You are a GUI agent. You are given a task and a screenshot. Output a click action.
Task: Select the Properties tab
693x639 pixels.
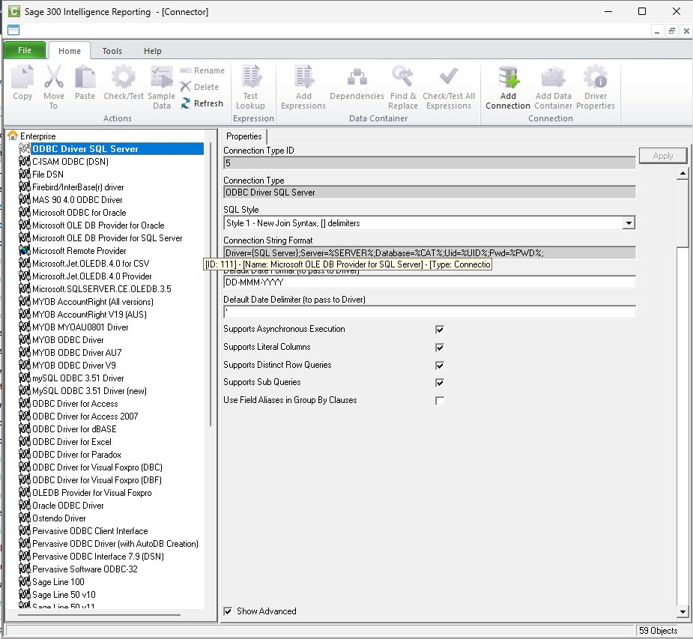coord(244,136)
